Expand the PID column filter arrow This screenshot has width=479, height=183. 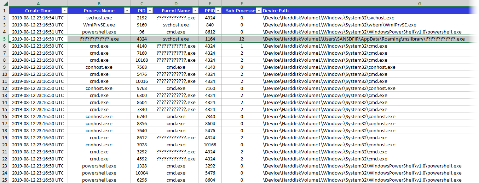click(x=150, y=11)
